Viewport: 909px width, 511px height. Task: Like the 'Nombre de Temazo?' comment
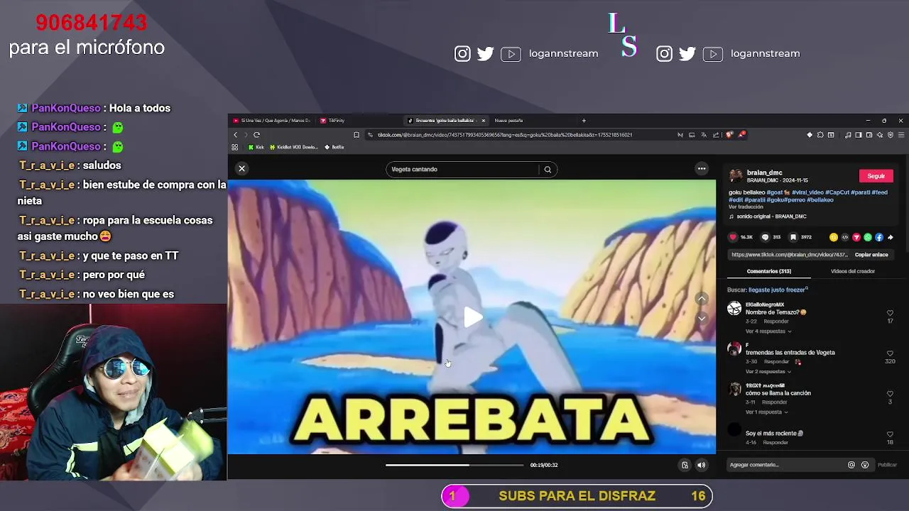click(x=890, y=313)
